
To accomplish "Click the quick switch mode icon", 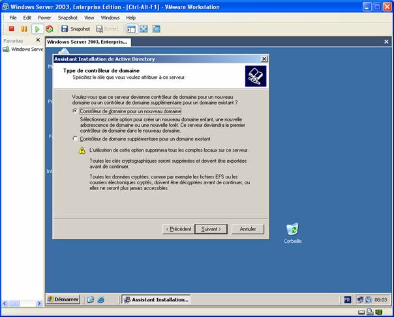I will point(157,29).
